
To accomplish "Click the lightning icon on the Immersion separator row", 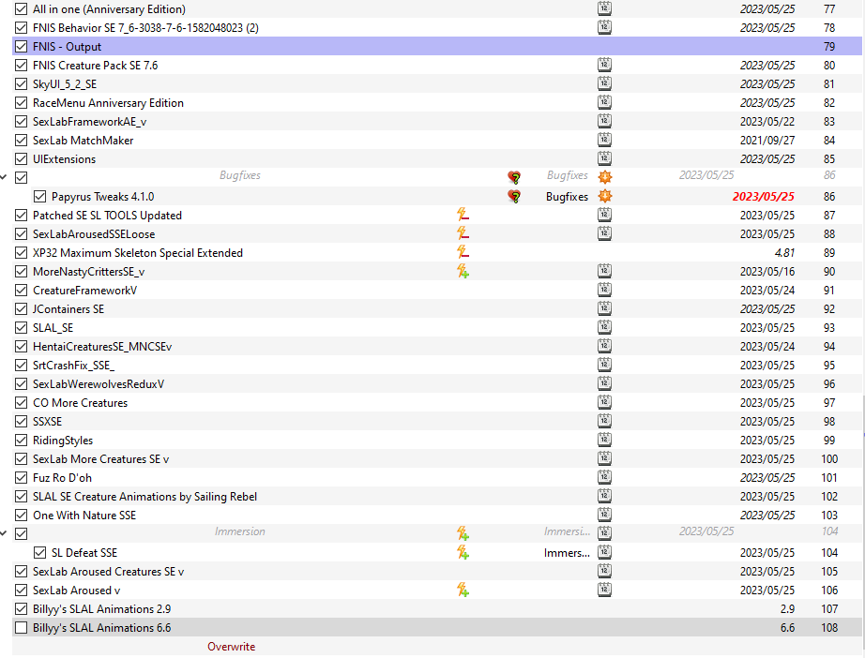I will 463,533.
